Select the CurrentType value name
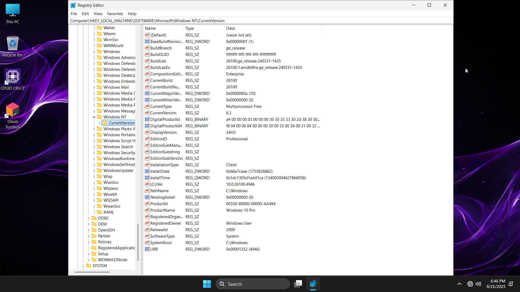The width and height of the screenshot is (520, 292). (x=161, y=106)
